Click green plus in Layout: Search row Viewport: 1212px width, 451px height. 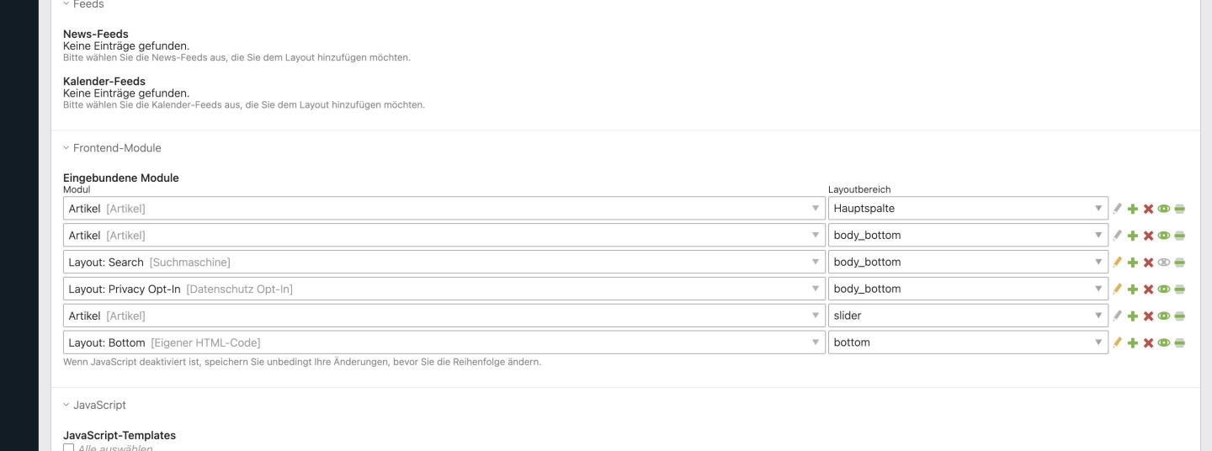tap(1133, 262)
